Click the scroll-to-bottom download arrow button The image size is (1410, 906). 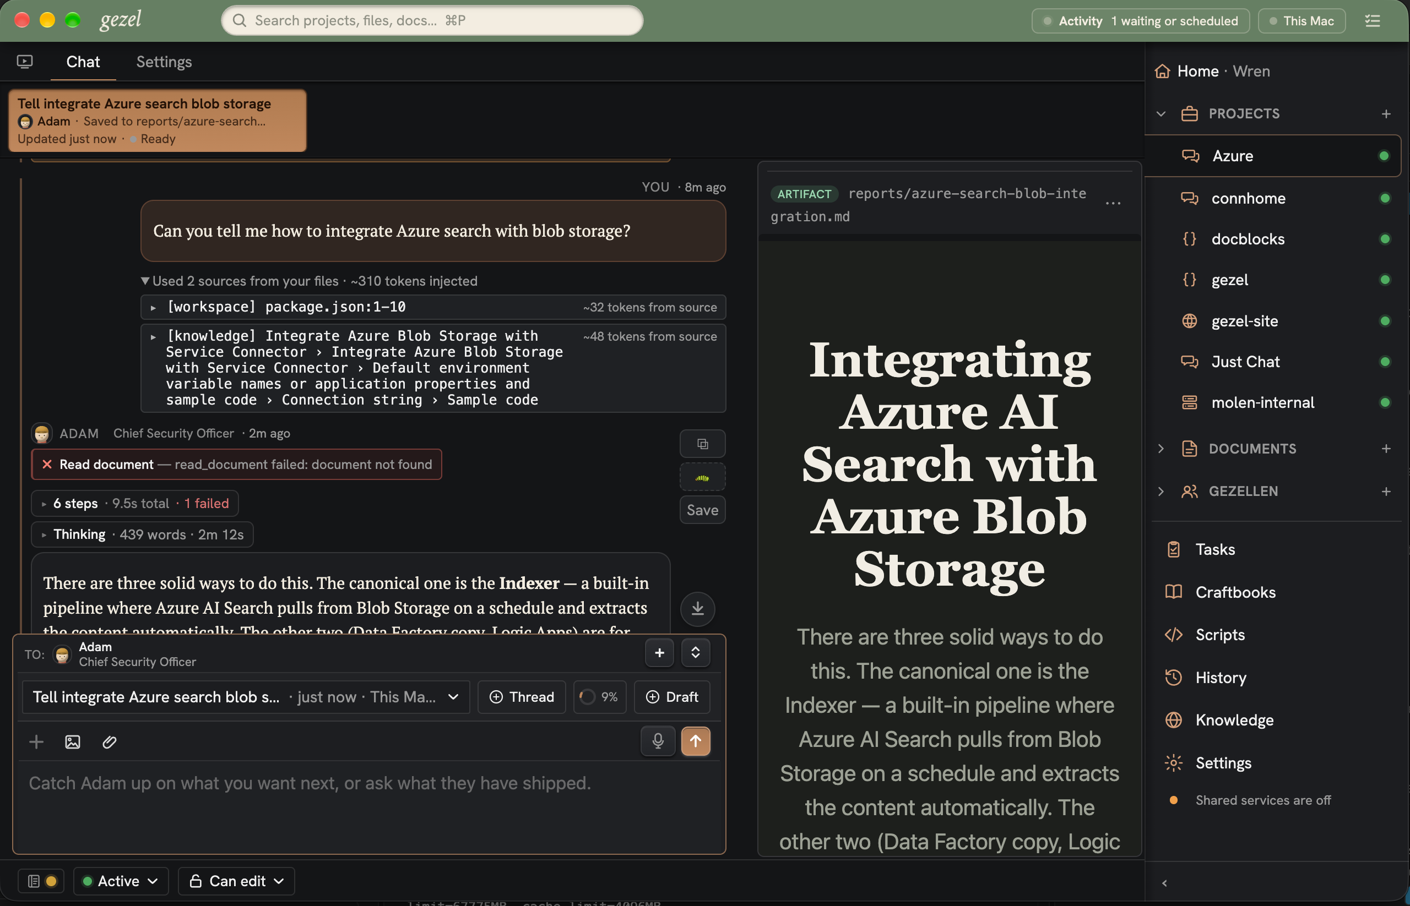(698, 608)
